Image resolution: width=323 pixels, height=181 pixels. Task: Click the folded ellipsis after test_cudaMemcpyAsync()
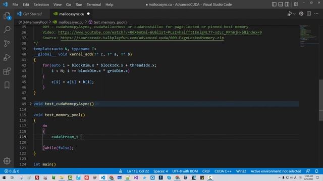click(x=97, y=104)
